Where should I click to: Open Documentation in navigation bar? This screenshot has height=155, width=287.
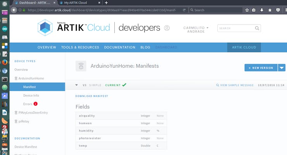click(120, 47)
